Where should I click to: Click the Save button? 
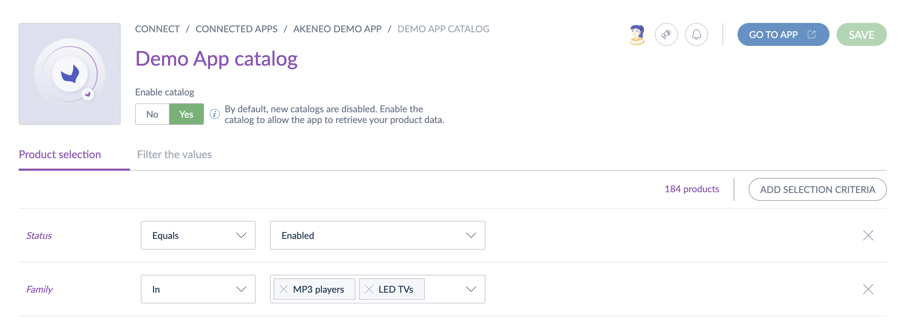point(861,34)
